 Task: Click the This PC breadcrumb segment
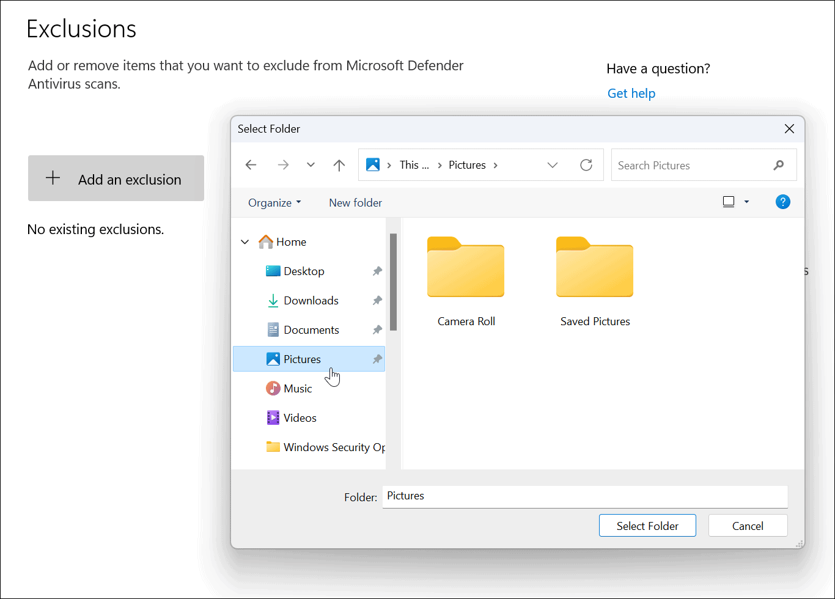[414, 164]
